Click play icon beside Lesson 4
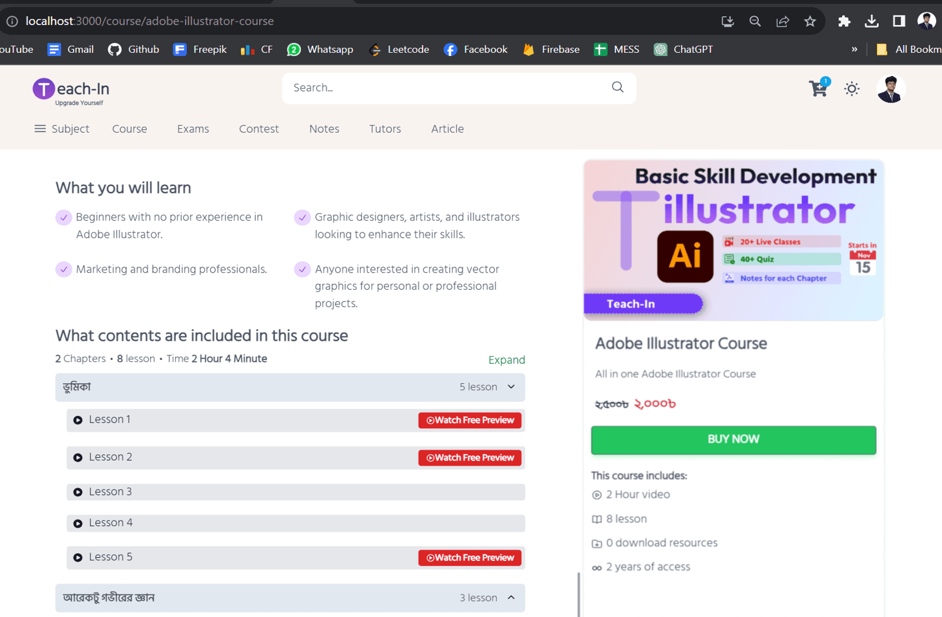Viewport: 942px width, 617px height. tap(78, 524)
